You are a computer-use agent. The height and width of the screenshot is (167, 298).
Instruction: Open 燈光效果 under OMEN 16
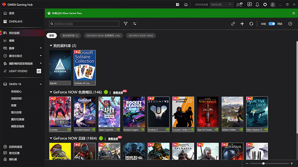[16, 112]
